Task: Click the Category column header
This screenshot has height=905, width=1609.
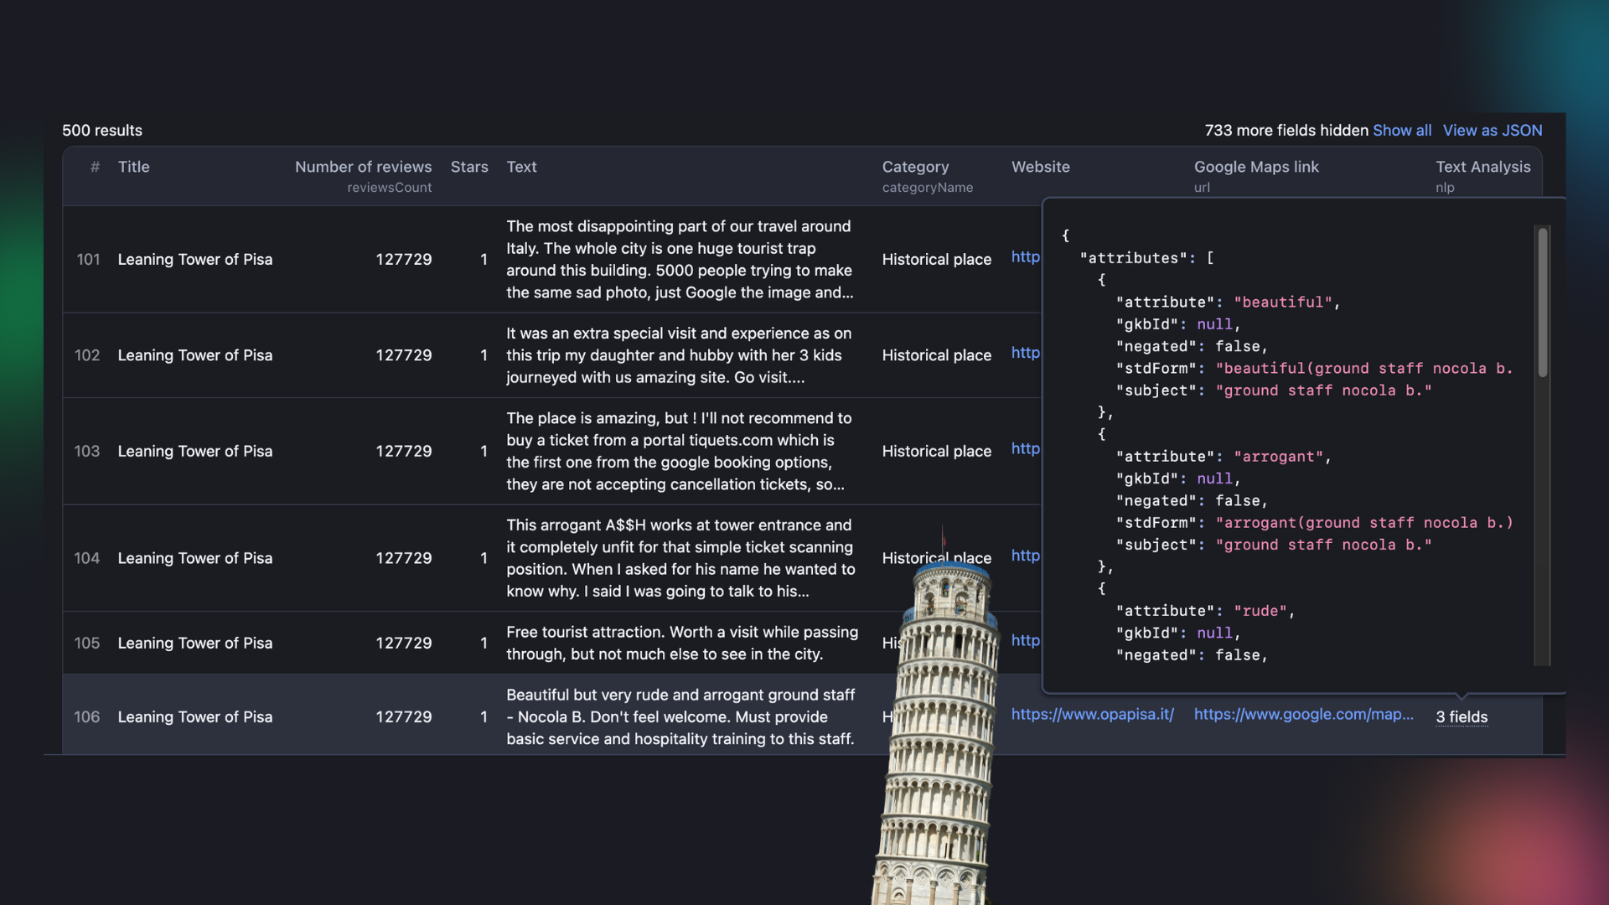Action: [915, 167]
